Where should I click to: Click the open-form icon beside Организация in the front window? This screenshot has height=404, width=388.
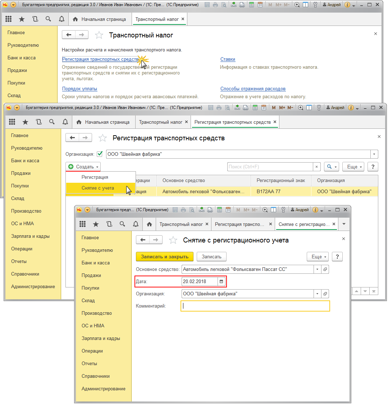325,294
